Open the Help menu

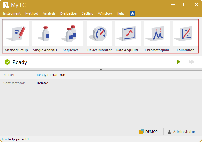pyautogui.click(x=120, y=13)
